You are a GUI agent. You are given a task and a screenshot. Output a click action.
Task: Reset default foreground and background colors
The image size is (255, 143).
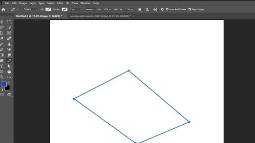pos(2,89)
